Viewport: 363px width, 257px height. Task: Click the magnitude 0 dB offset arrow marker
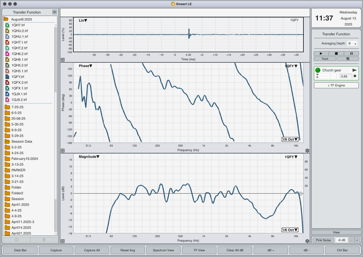tap(301, 193)
